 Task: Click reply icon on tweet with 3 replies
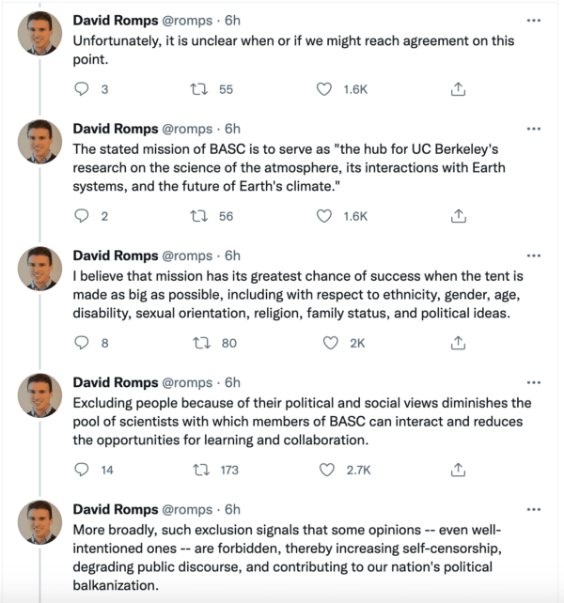(81, 88)
